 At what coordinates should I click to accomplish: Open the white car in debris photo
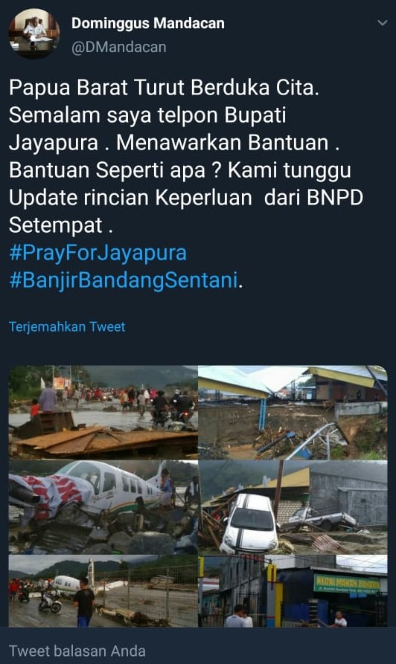click(x=293, y=507)
